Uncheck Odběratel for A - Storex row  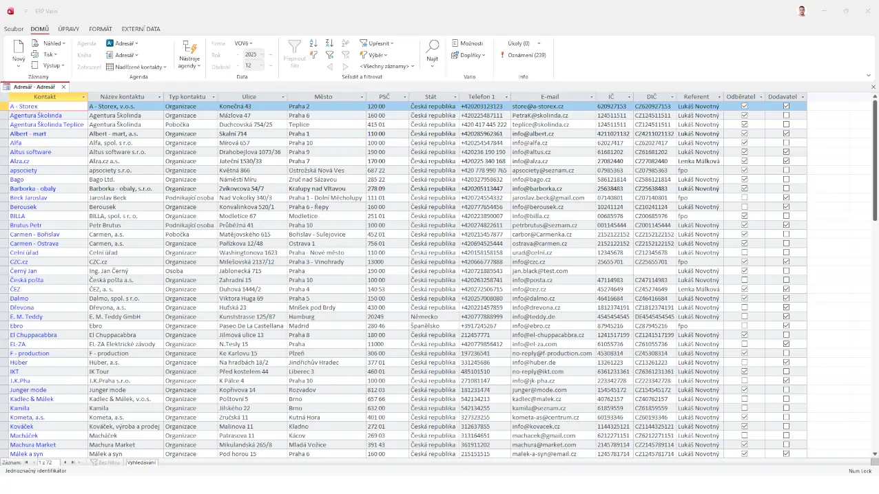pos(744,107)
